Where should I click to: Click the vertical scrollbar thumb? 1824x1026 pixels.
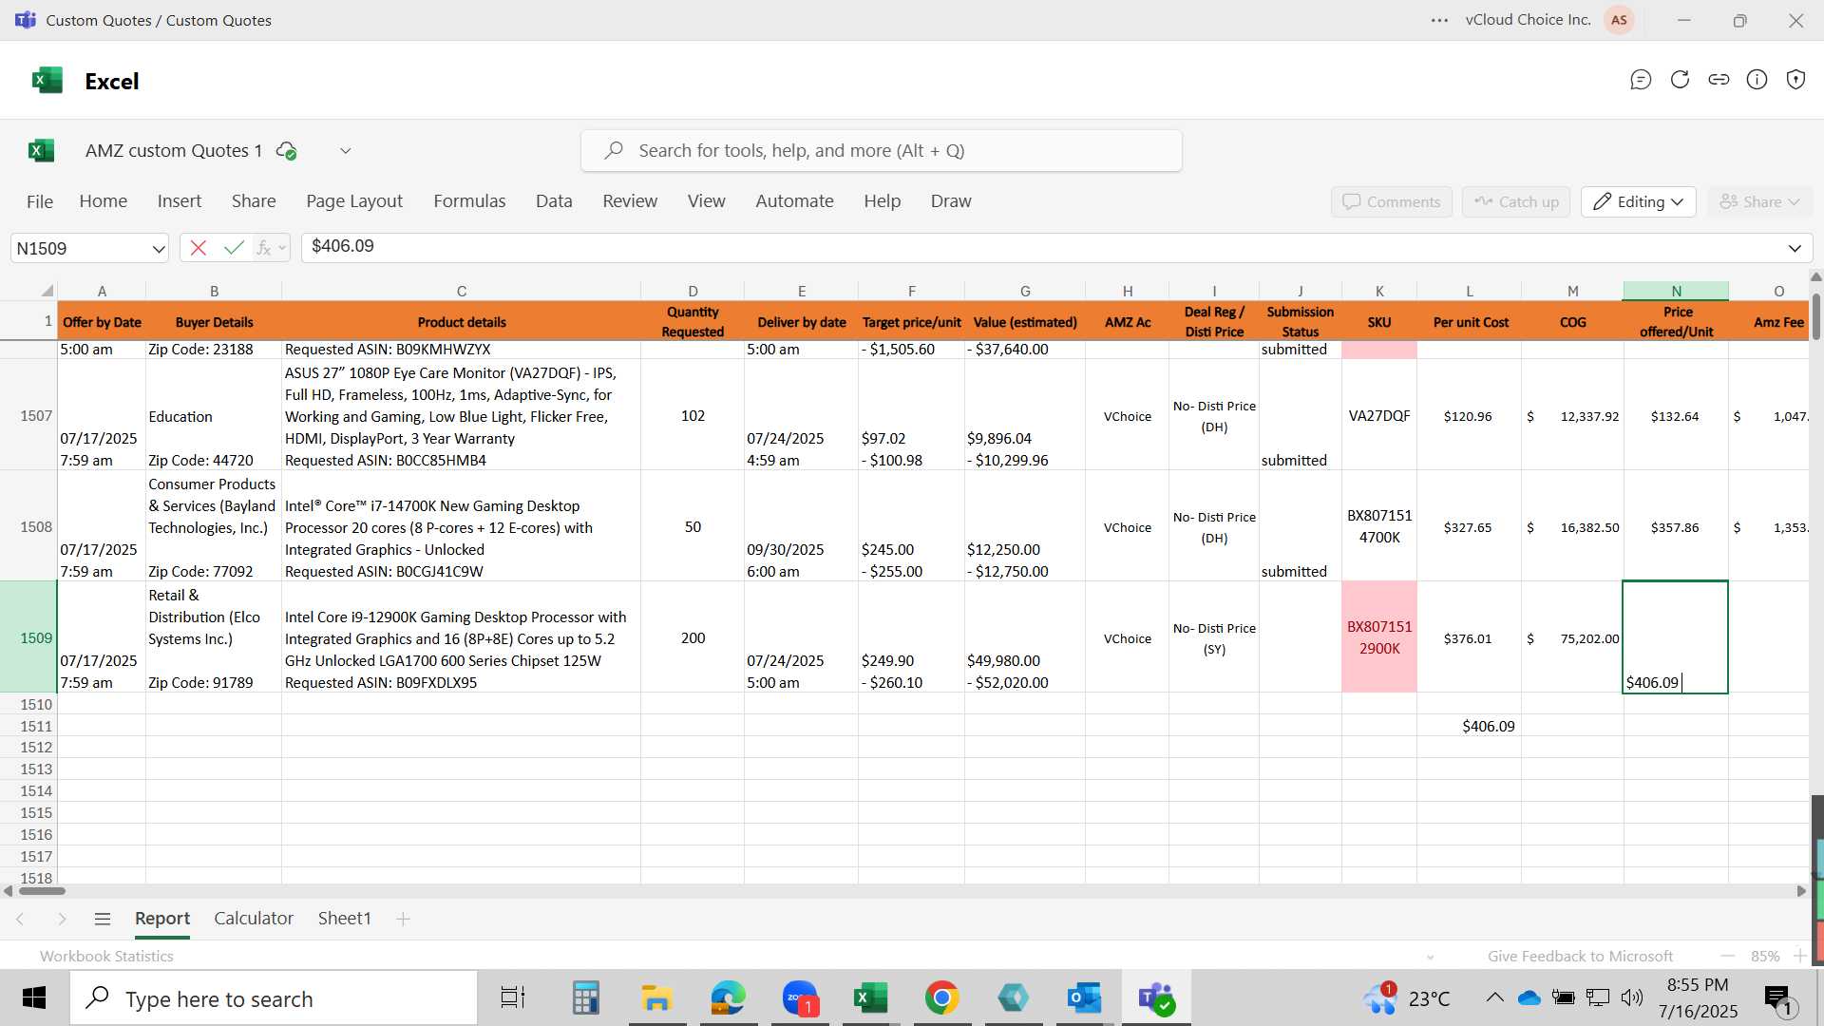click(x=1816, y=317)
